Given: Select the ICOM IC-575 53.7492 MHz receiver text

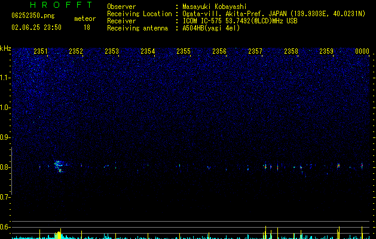Looking at the screenshot, I should pos(240,21).
